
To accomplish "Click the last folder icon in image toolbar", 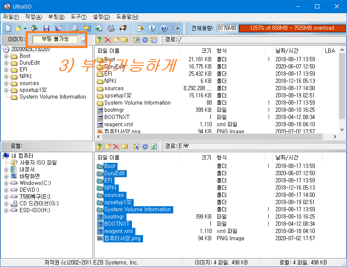I will click(x=154, y=40).
